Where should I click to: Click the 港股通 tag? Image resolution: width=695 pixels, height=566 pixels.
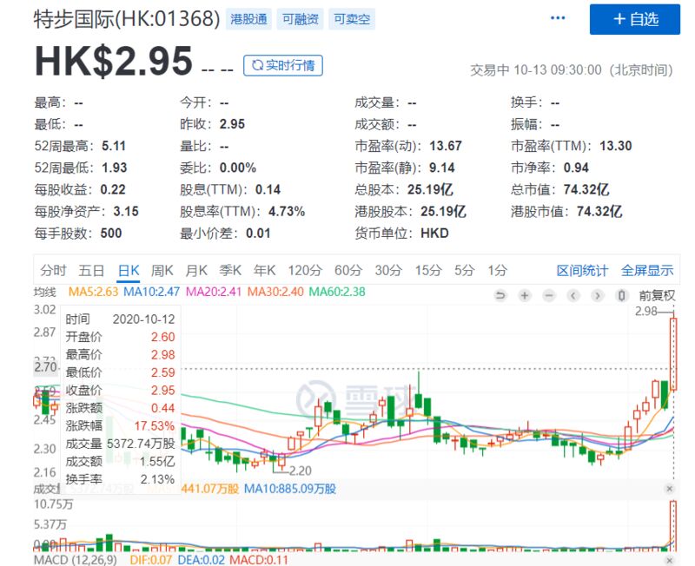(x=248, y=19)
